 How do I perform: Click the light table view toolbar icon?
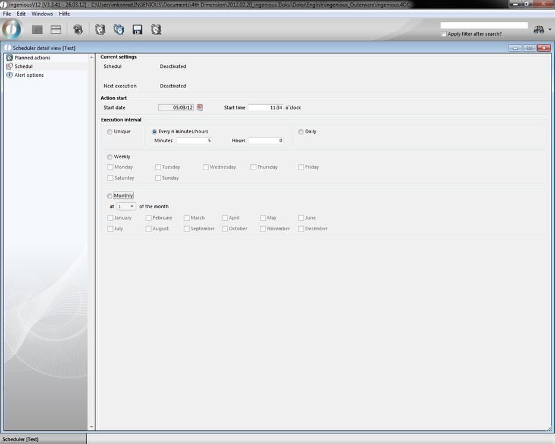point(56,30)
